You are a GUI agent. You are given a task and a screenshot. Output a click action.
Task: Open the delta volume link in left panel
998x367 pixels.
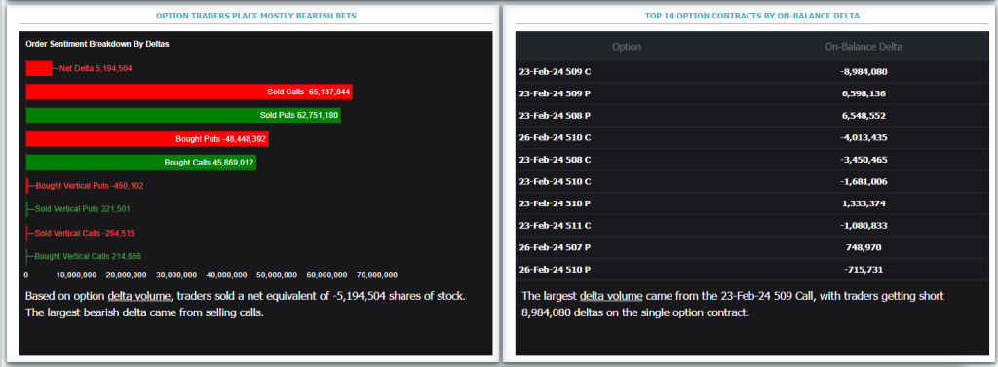pyautogui.click(x=139, y=296)
